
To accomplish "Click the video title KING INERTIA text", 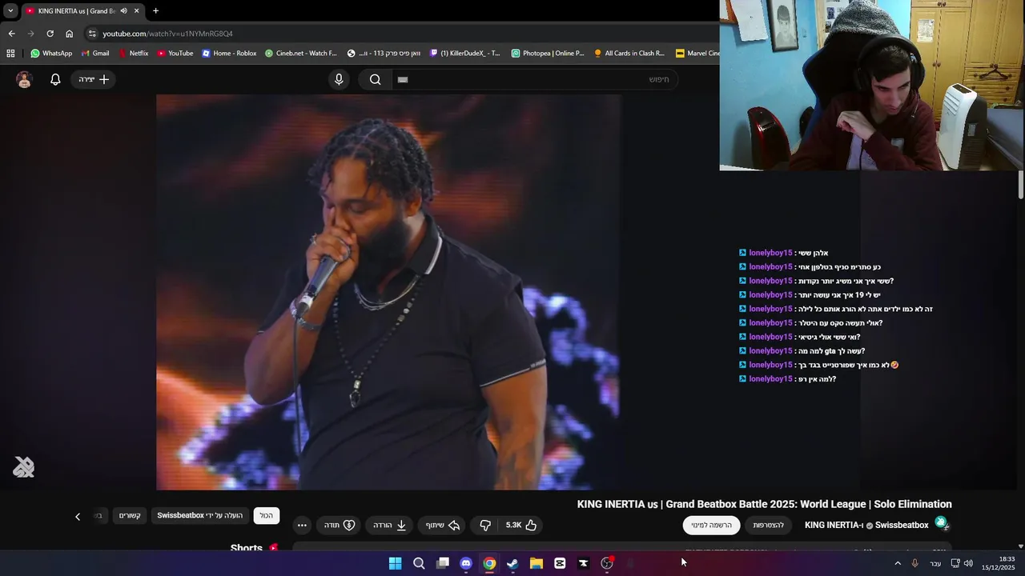I will [765, 504].
